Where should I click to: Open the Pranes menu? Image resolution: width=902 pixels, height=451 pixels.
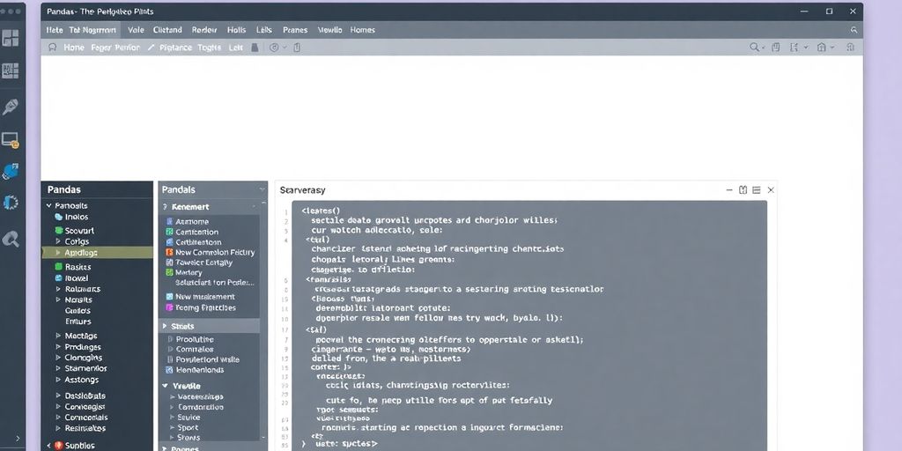click(x=295, y=30)
